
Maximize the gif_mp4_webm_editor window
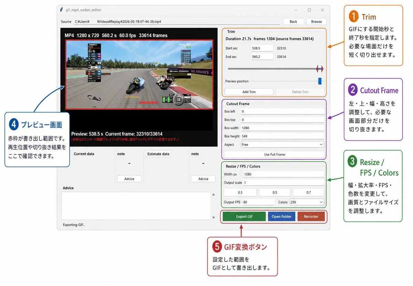pos(309,10)
